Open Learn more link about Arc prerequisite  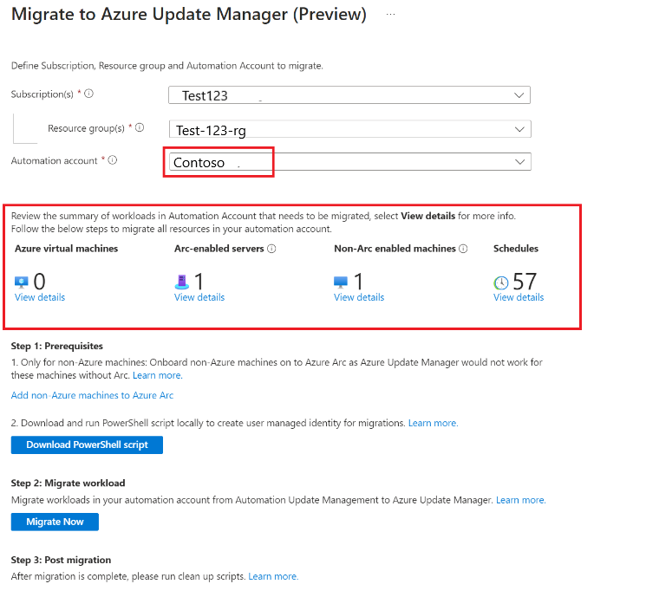pos(157,375)
